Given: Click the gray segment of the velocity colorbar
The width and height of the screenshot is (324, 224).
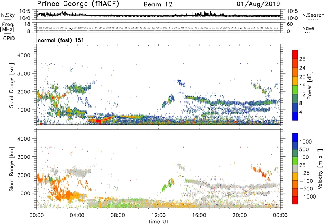Looking at the screenshot, I should tap(295, 169).
